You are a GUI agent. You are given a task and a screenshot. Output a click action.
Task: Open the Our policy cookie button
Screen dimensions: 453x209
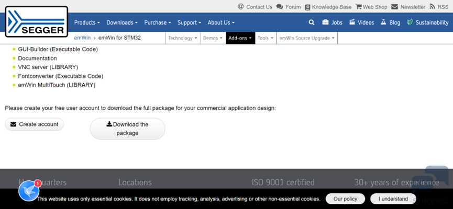345,199
